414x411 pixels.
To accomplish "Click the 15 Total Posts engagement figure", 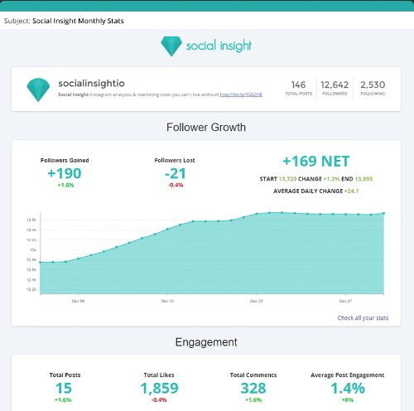I will 64,388.
